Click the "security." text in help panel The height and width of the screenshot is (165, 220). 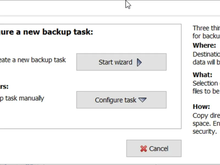pyautogui.click(x=204, y=131)
